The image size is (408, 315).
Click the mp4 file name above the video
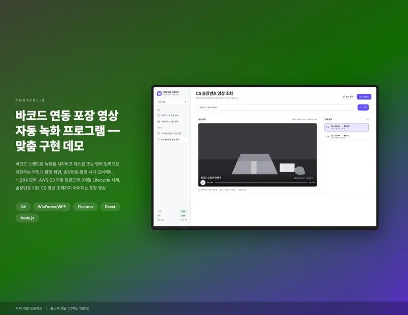(x=304, y=119)
